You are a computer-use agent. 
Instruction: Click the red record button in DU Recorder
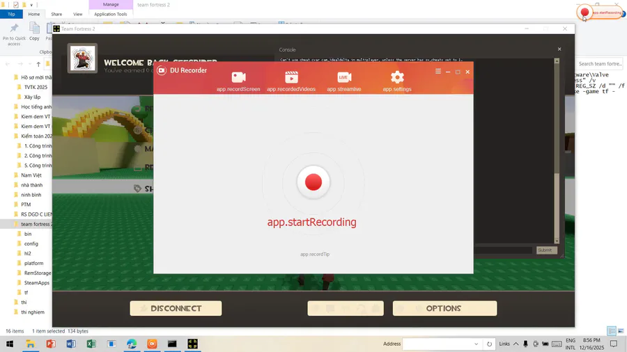[x=313, y=182]
